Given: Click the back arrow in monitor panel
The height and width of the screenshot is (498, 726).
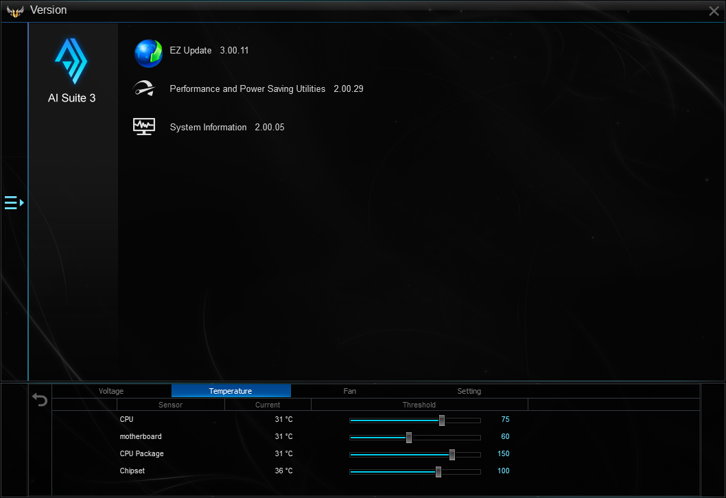Looking at the screenshot, I should click(40, 399).
